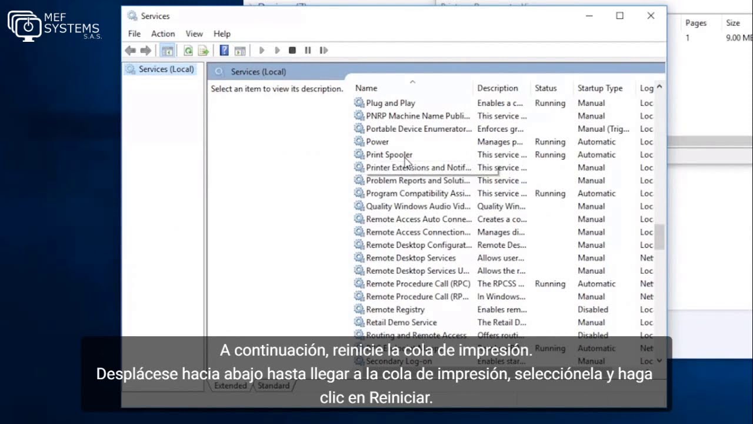Click the Services (Local) header search icon
The height and width of the screenshot is (424, 753).
coord(219,72)
